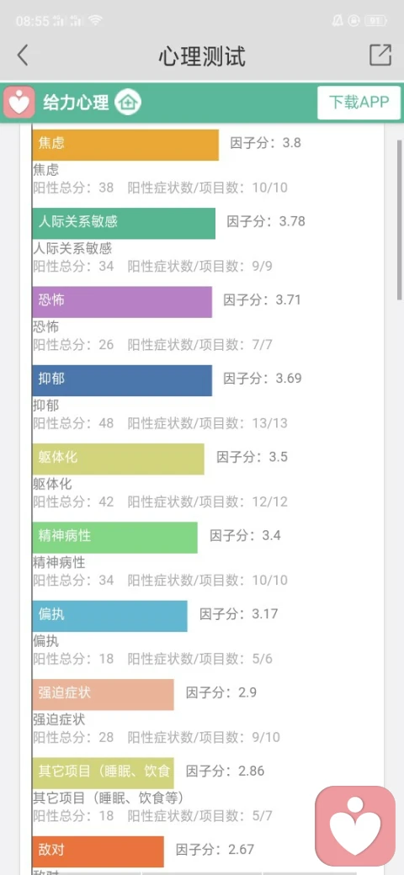
Task: Select the cyan 偏执 bar
Action: tap(110, 616)
